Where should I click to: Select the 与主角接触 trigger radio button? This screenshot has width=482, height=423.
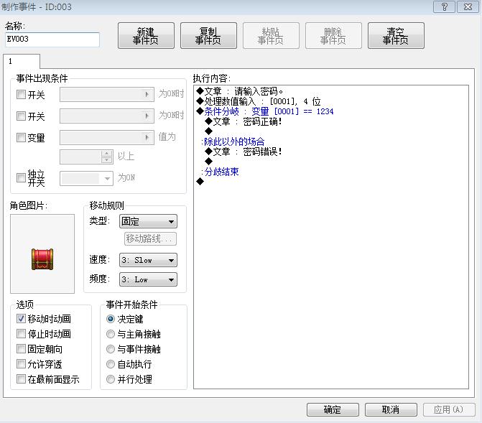pos(111,334)
